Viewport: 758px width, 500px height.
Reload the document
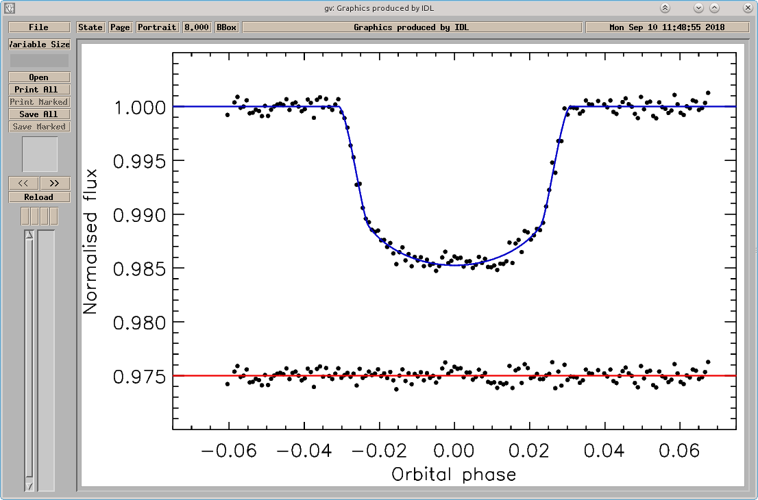click(x=39, y=197)
